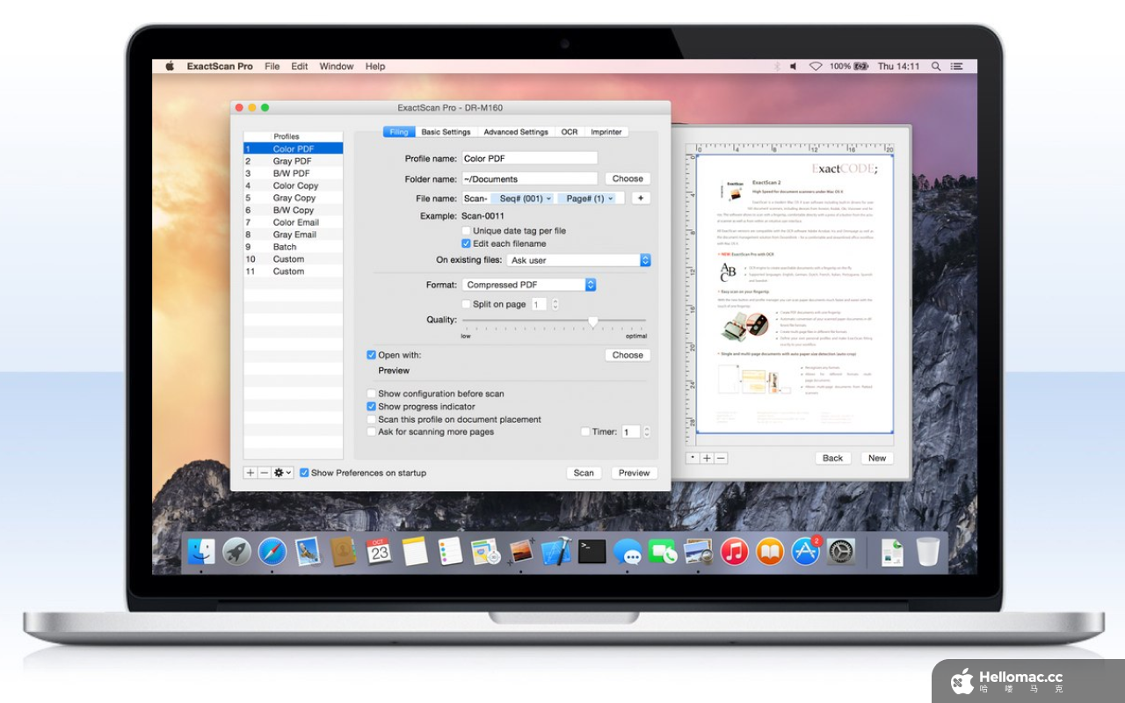
Task: Open iTunes music note icon in Dock
Action: [734, 552]
